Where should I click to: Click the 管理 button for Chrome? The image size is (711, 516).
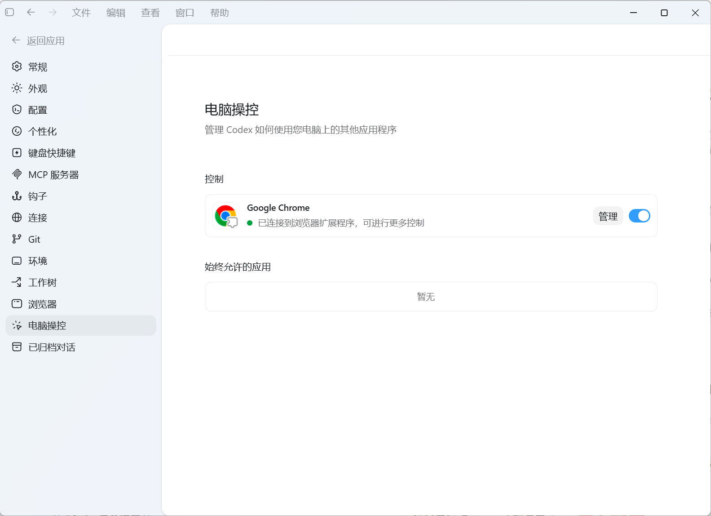click(x=608, y=216)
